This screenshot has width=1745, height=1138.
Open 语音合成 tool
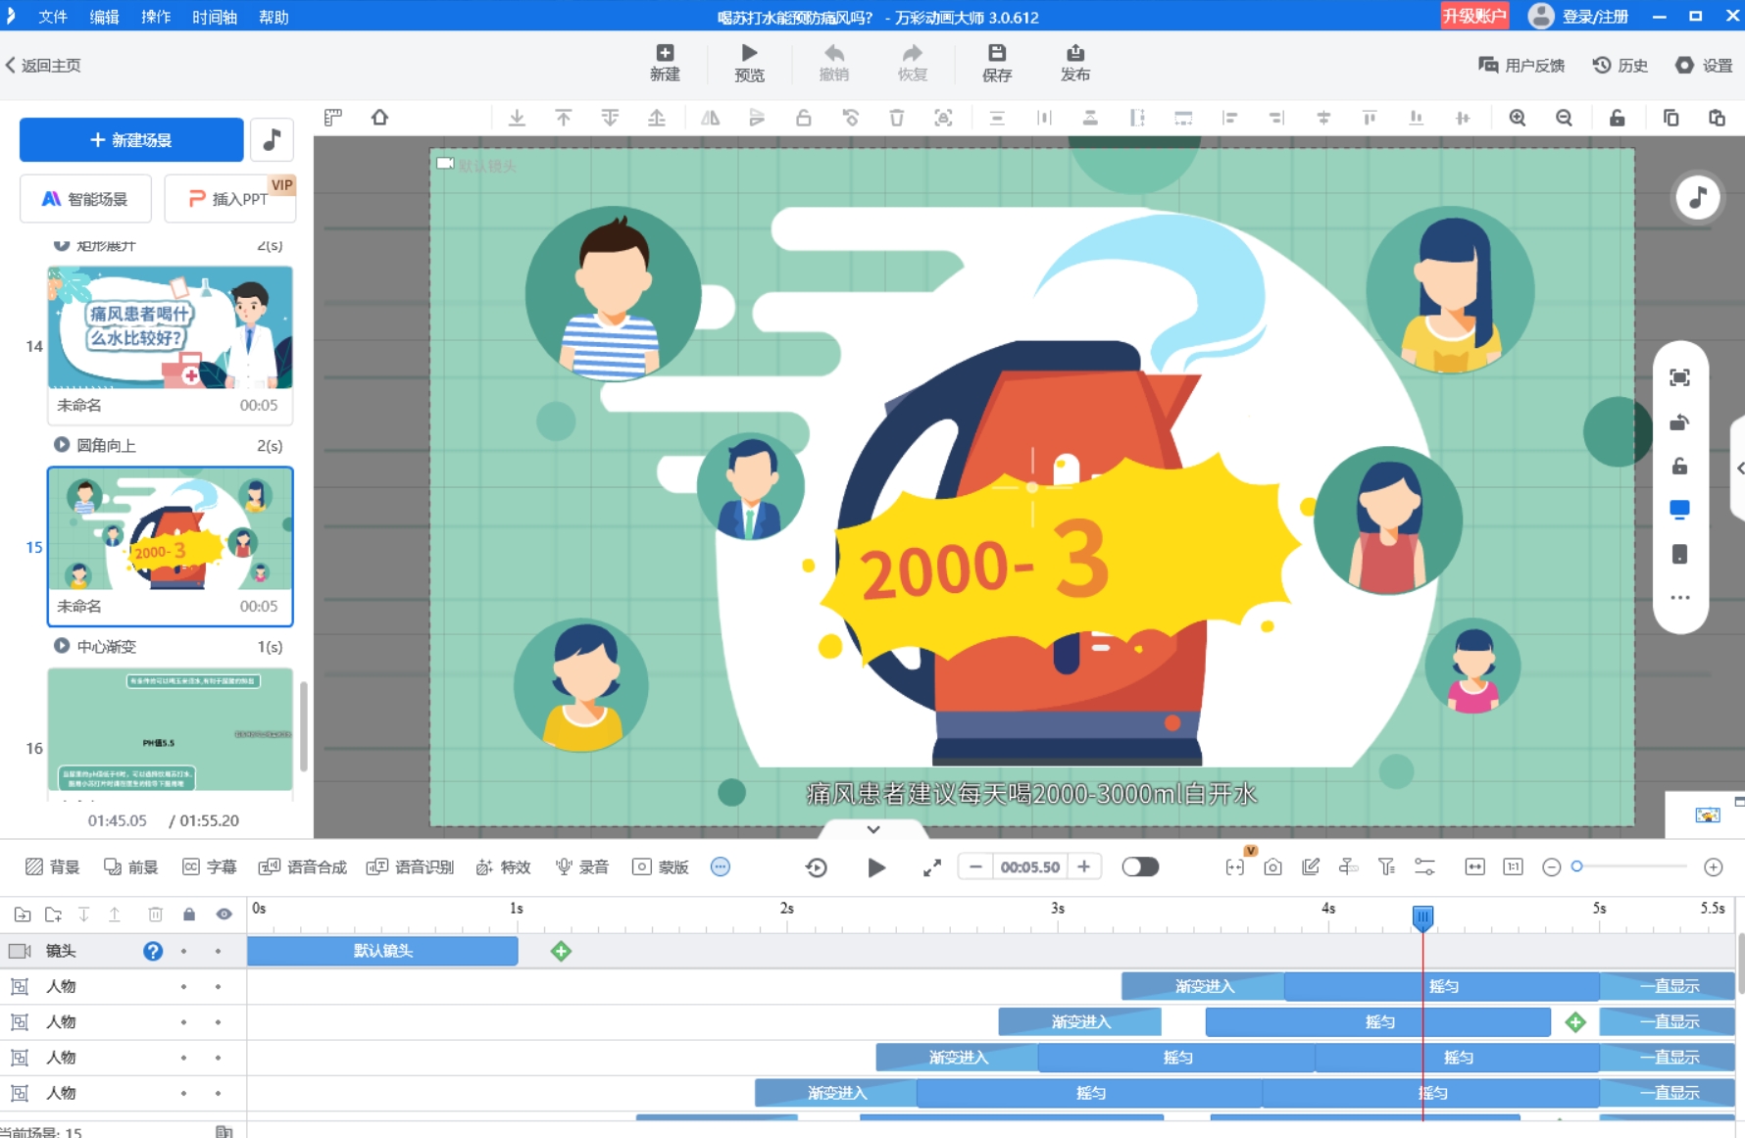303,866
